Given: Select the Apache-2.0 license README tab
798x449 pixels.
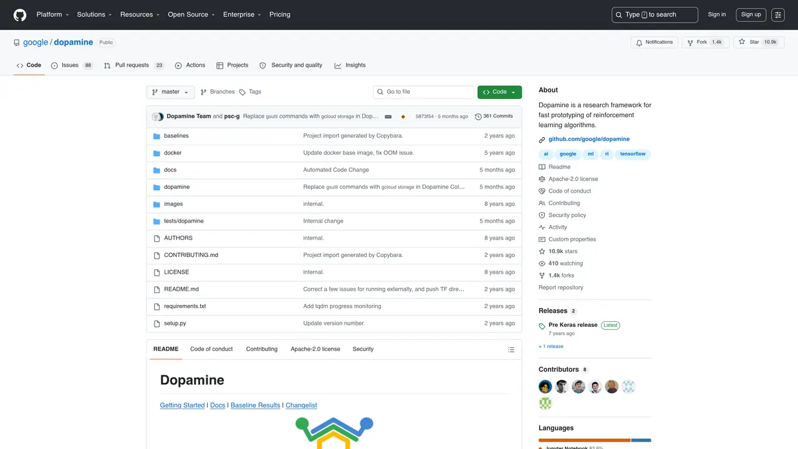Looking at the screenshot, I should pos(315,349).
